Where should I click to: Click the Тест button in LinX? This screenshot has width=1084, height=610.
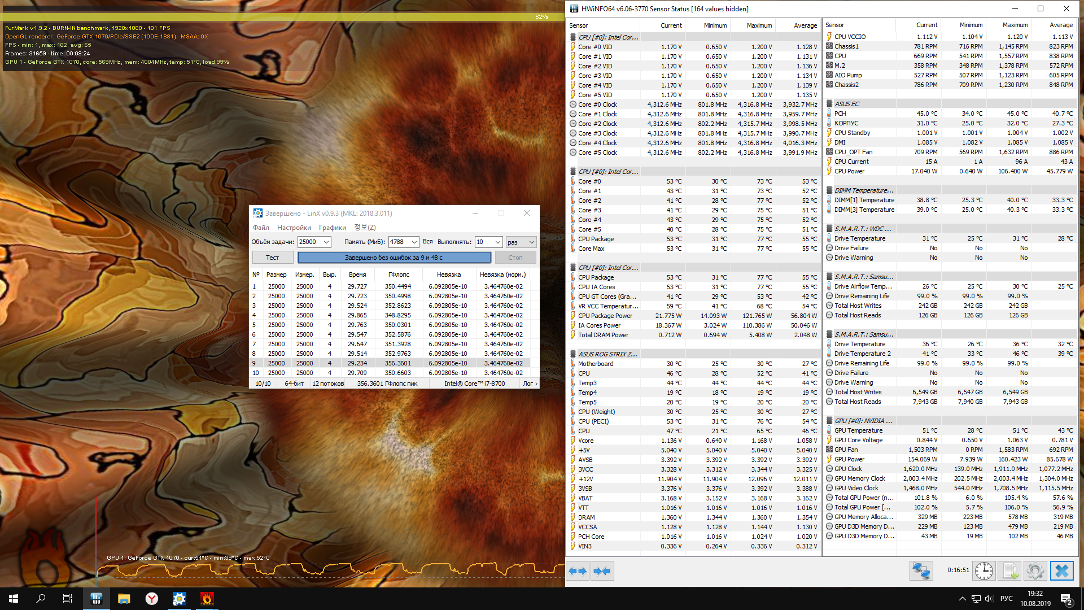pyautogui.click(x=273, y=258)
